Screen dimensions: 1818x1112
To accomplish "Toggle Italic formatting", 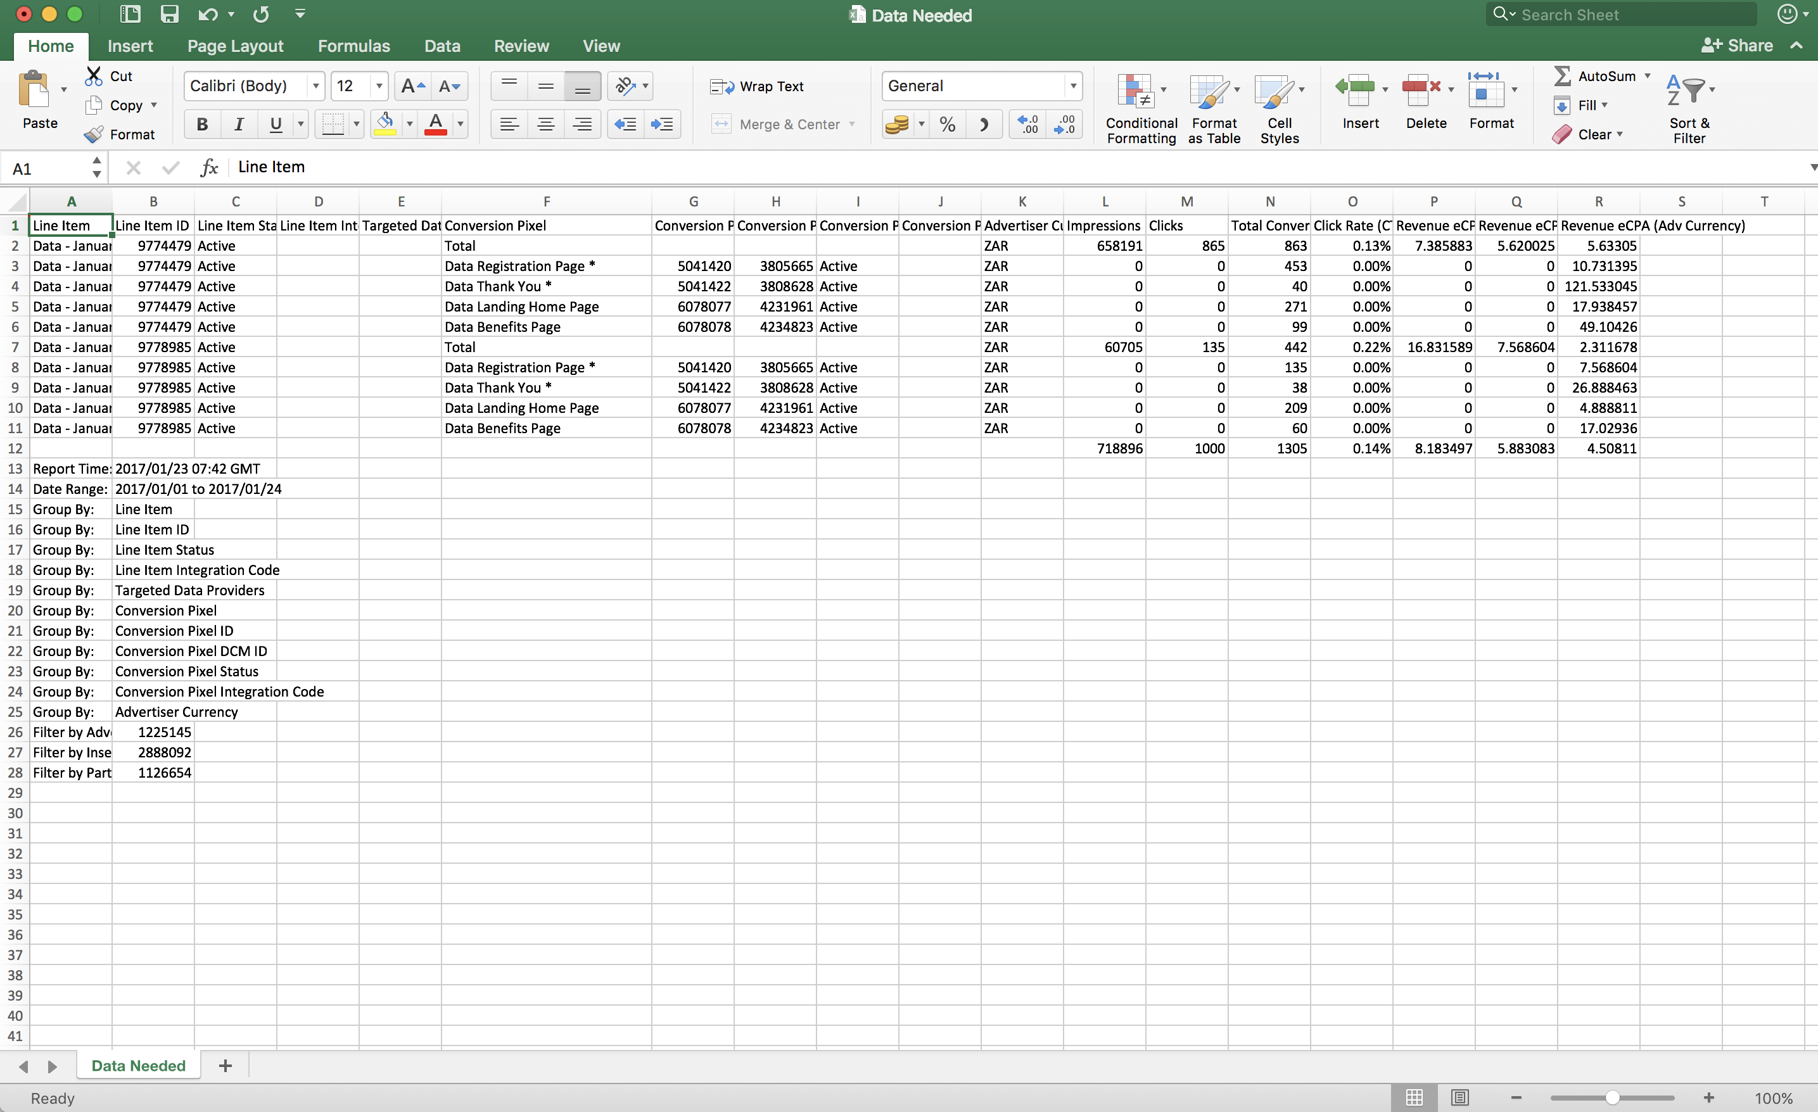I will click(238, 124).
